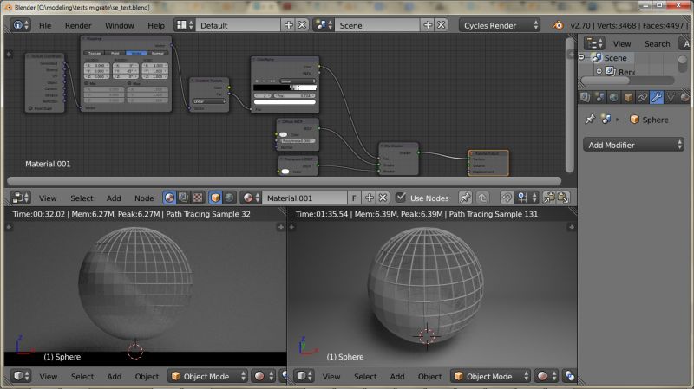The image size is (694, 389).
Task: Click the node editor vertical scrollbar
Action: [570, 105]
